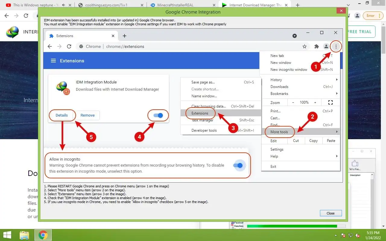
Task: Click reload icon beside chrome://extensions address
Action: tap(69, 46)
